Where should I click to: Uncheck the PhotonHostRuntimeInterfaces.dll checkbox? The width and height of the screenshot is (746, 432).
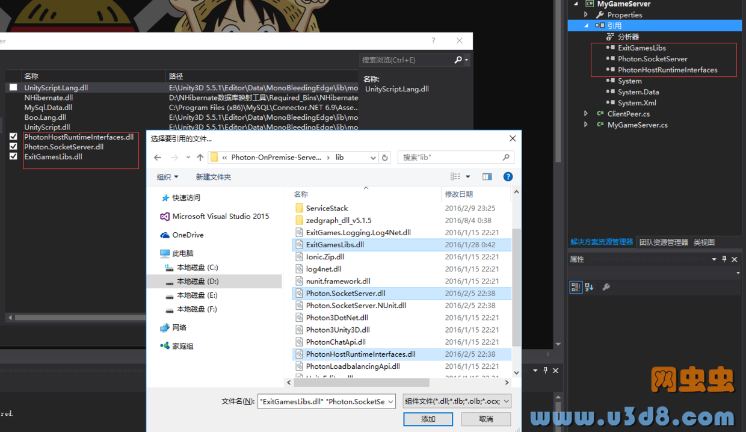coord(13,137)
